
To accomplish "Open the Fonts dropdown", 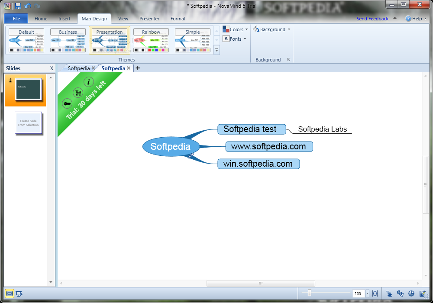I will click(x=234, y=39).
